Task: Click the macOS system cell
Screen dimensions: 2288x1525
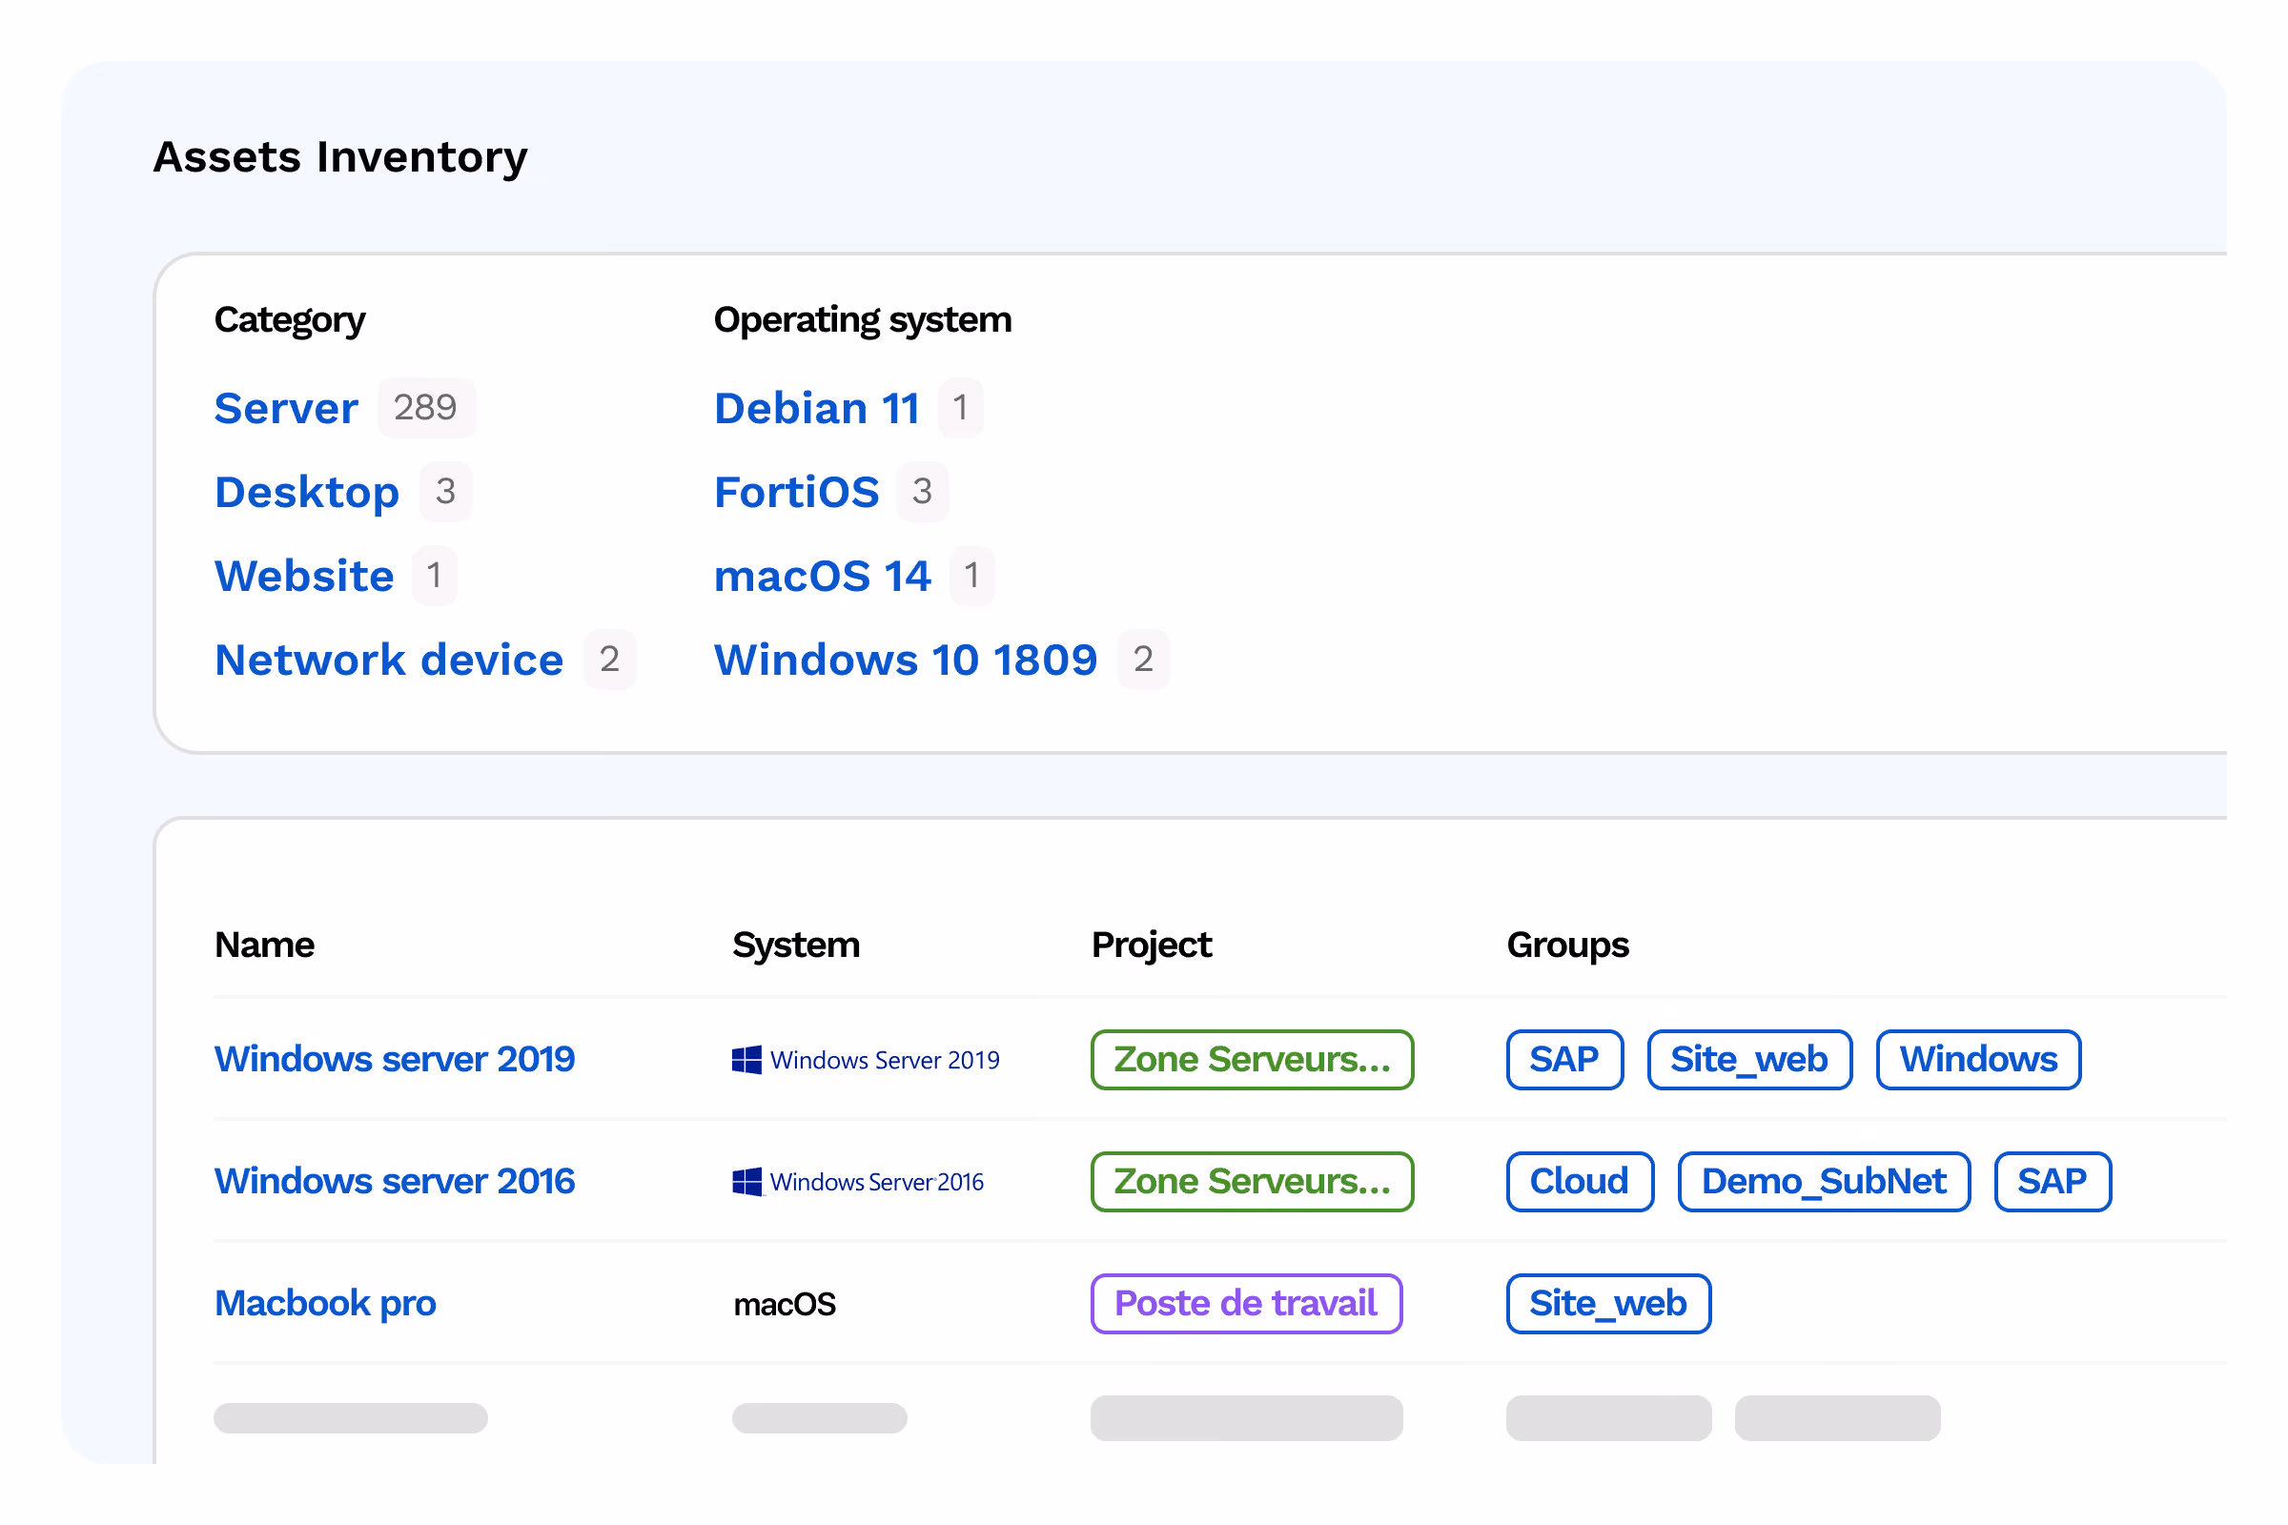Action: pos(784,1304)
